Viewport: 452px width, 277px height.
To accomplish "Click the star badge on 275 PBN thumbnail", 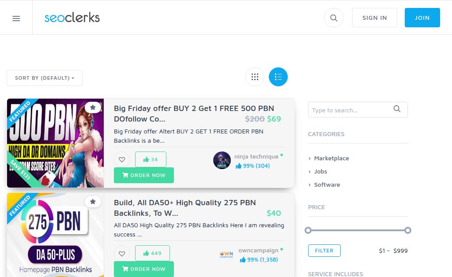I will point(93,202).
